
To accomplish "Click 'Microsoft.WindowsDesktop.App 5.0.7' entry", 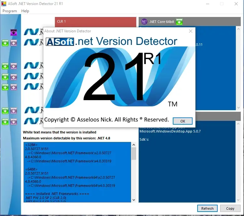I will coord(170,131).
